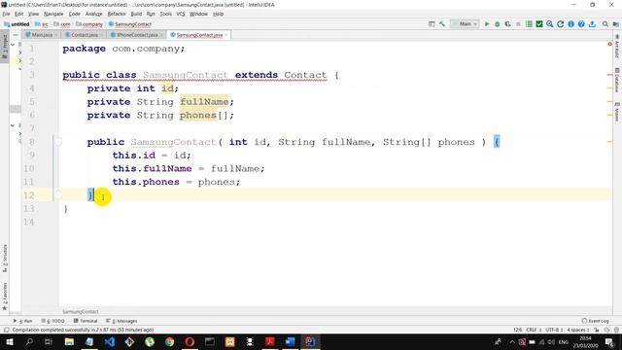622x350 pixels.
Task: Collapse constructor with fold marker on line 8
Action: [x=58, y=142]
